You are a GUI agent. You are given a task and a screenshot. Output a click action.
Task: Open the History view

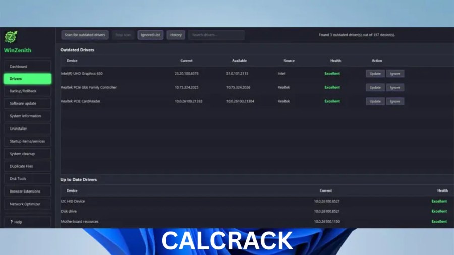(x=176, y=35)
